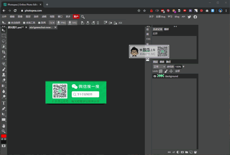This screenshot has width=230, height=155.
Task: Create new folder in layers panel
Action: tap(186, 152)
